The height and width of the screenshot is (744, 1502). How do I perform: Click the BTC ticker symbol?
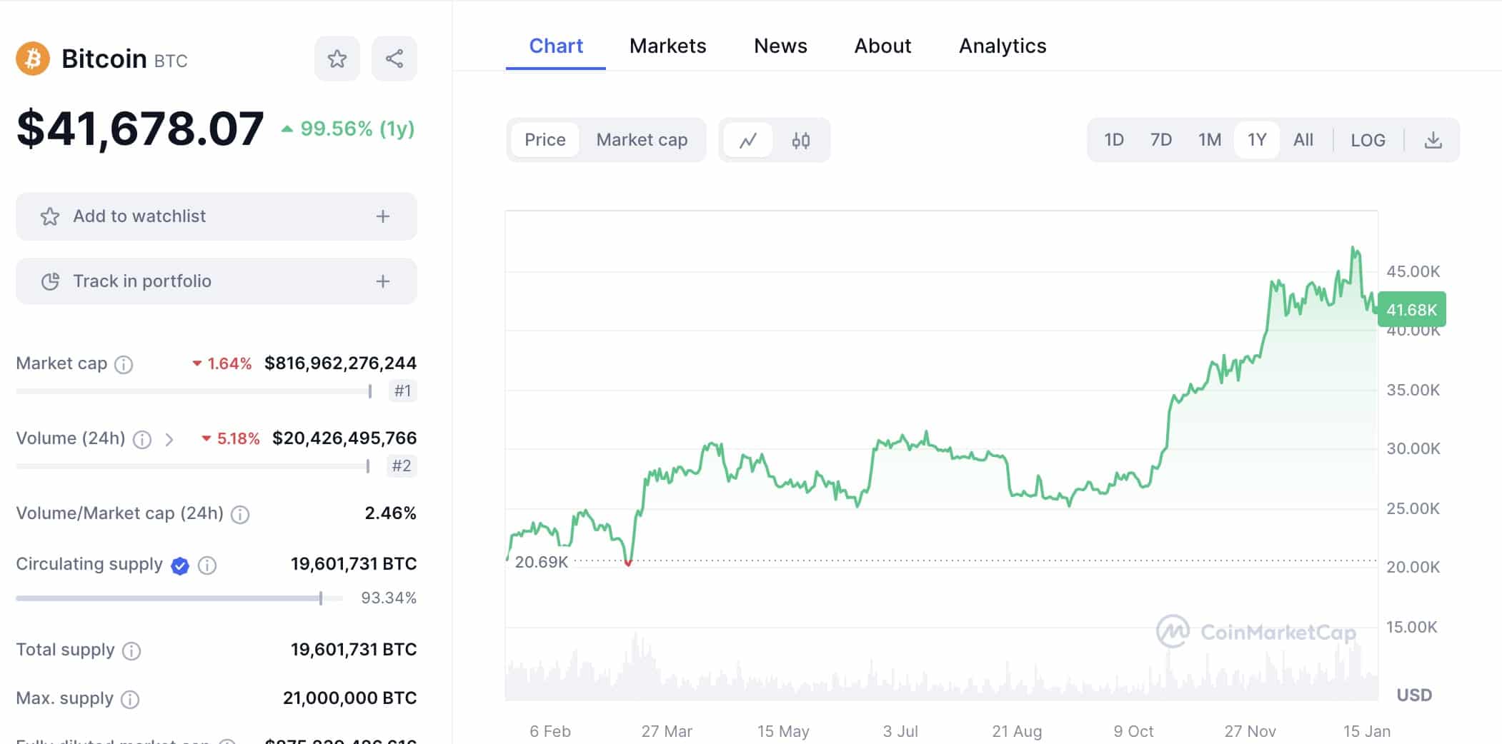coord(171,61)
